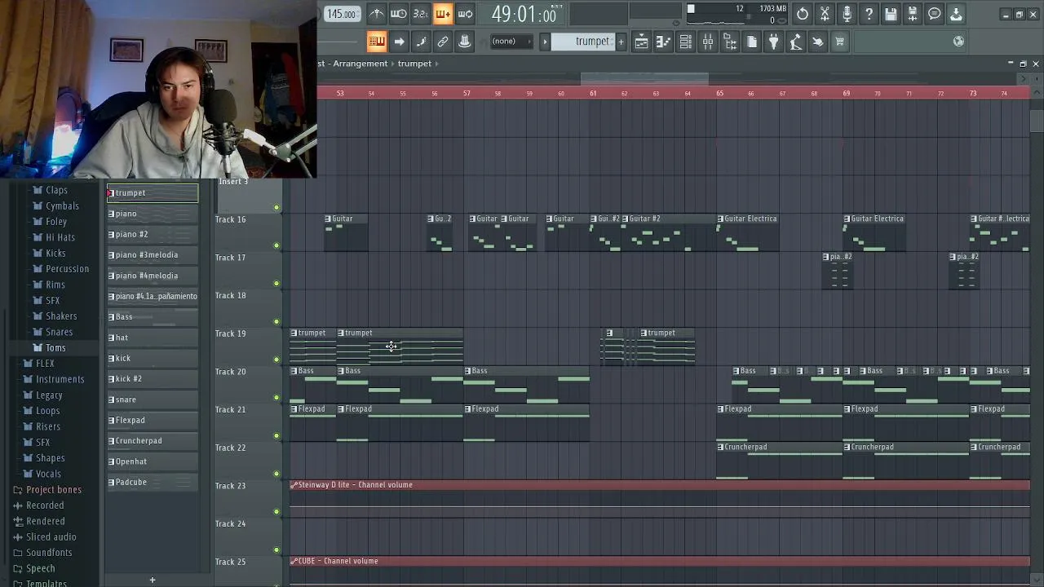Viewport: 1044px width, 587px height.
Task: Click the playlist vertical scrollbar handle
Action: [1036, 121]
